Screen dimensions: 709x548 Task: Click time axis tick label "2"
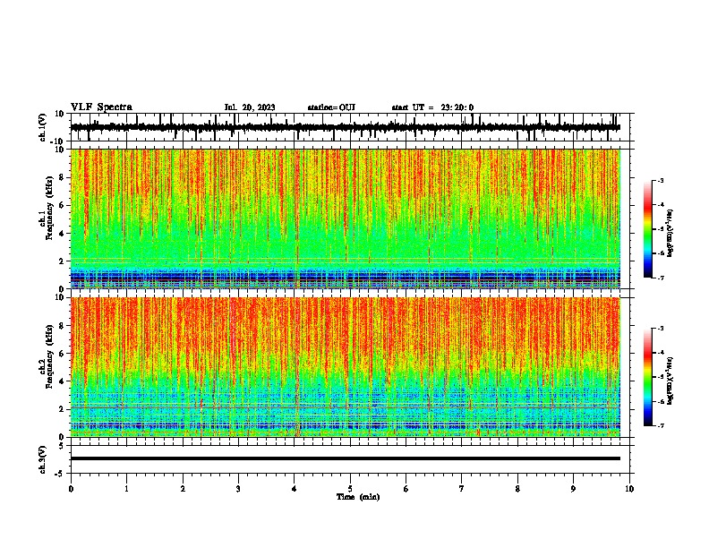tap(183, 489)
